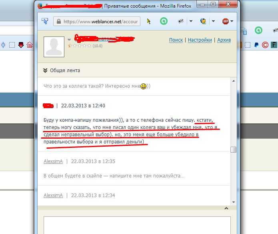This screenshot has height=234, width=278.
Task: Click the yellow cursor arrow toolbar icon
Action: pyautogui.click(x=149, y=21)
